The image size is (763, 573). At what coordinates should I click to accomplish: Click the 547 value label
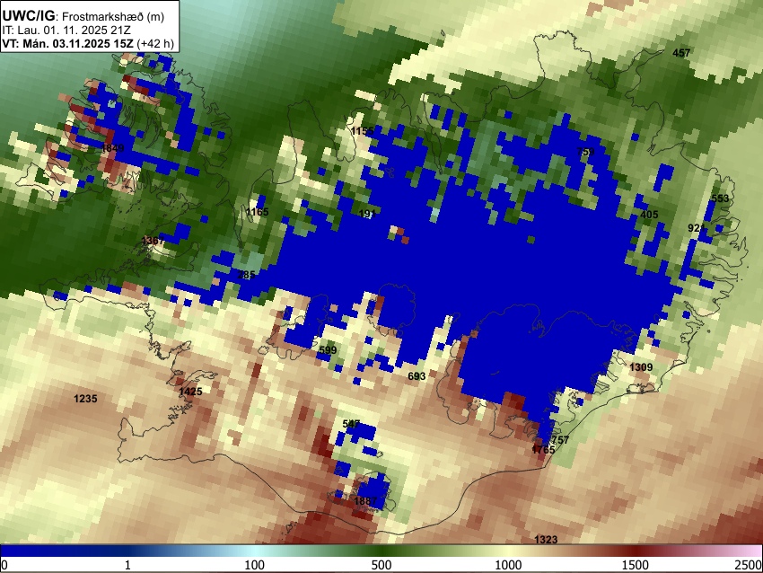click(351, 424)
